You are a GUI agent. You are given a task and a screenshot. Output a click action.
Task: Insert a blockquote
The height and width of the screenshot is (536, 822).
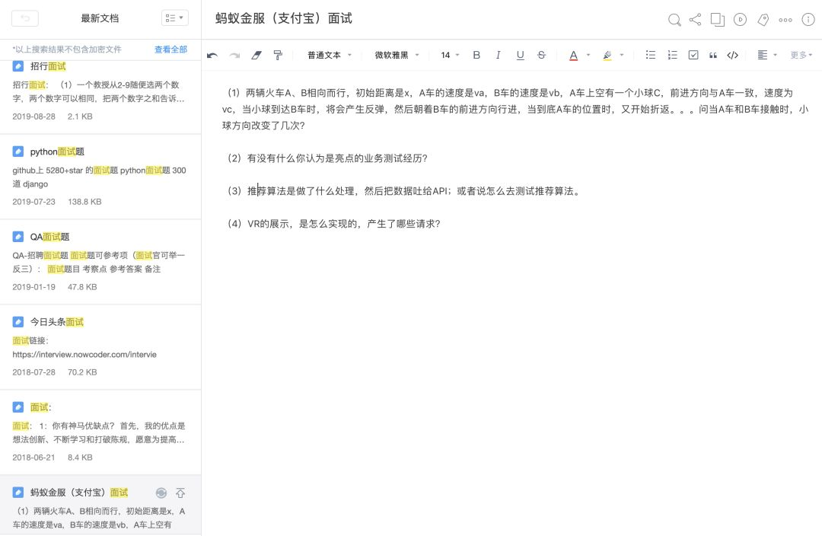[712, 55]
